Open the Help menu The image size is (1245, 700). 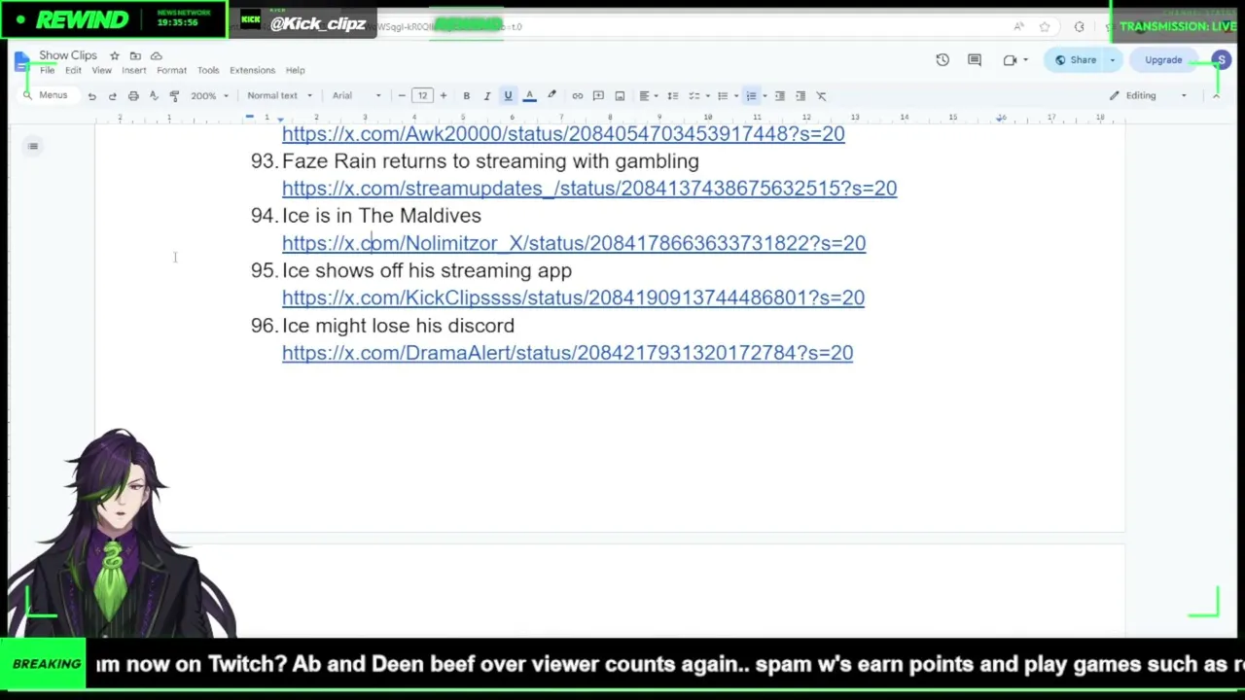coord(295,71)
